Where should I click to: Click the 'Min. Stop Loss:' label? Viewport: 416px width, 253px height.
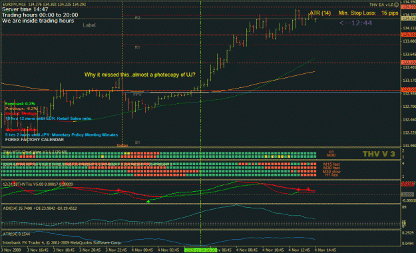[x=357, y=13]
